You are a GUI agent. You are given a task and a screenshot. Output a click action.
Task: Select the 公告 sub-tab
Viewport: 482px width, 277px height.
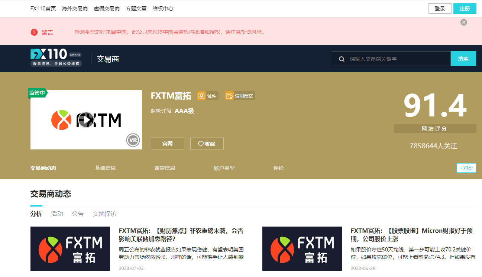(78, 214)
